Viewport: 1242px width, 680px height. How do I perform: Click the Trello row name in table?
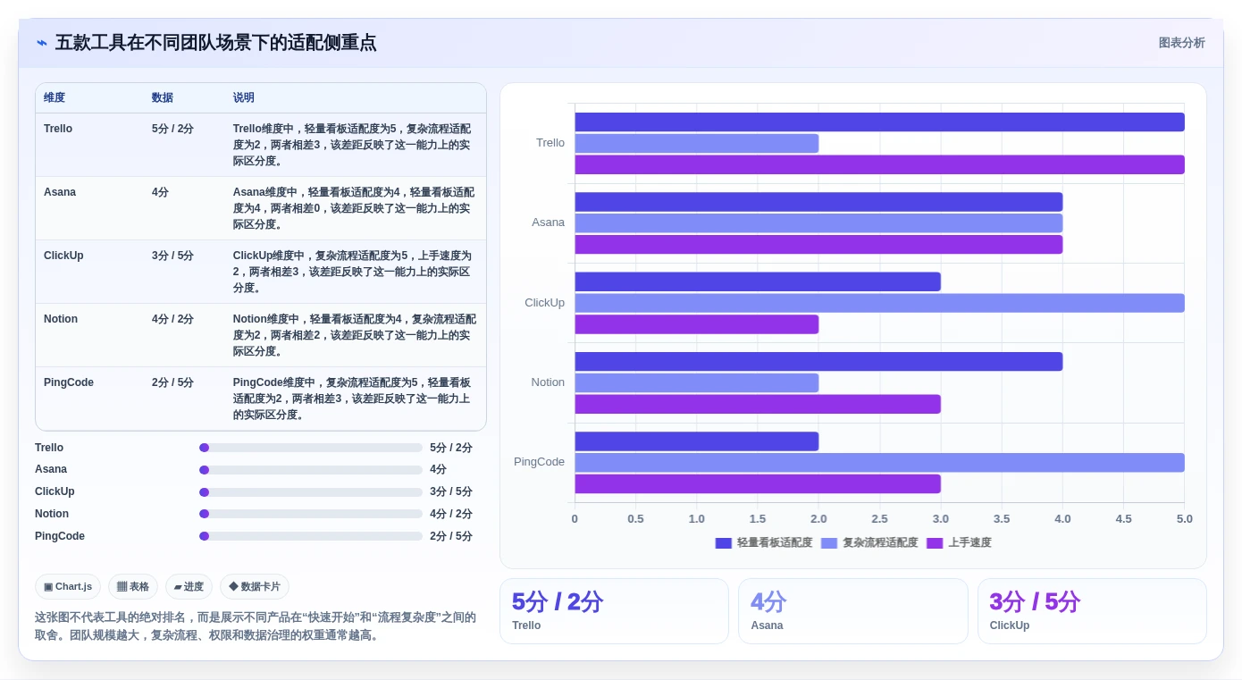point(58,129)
